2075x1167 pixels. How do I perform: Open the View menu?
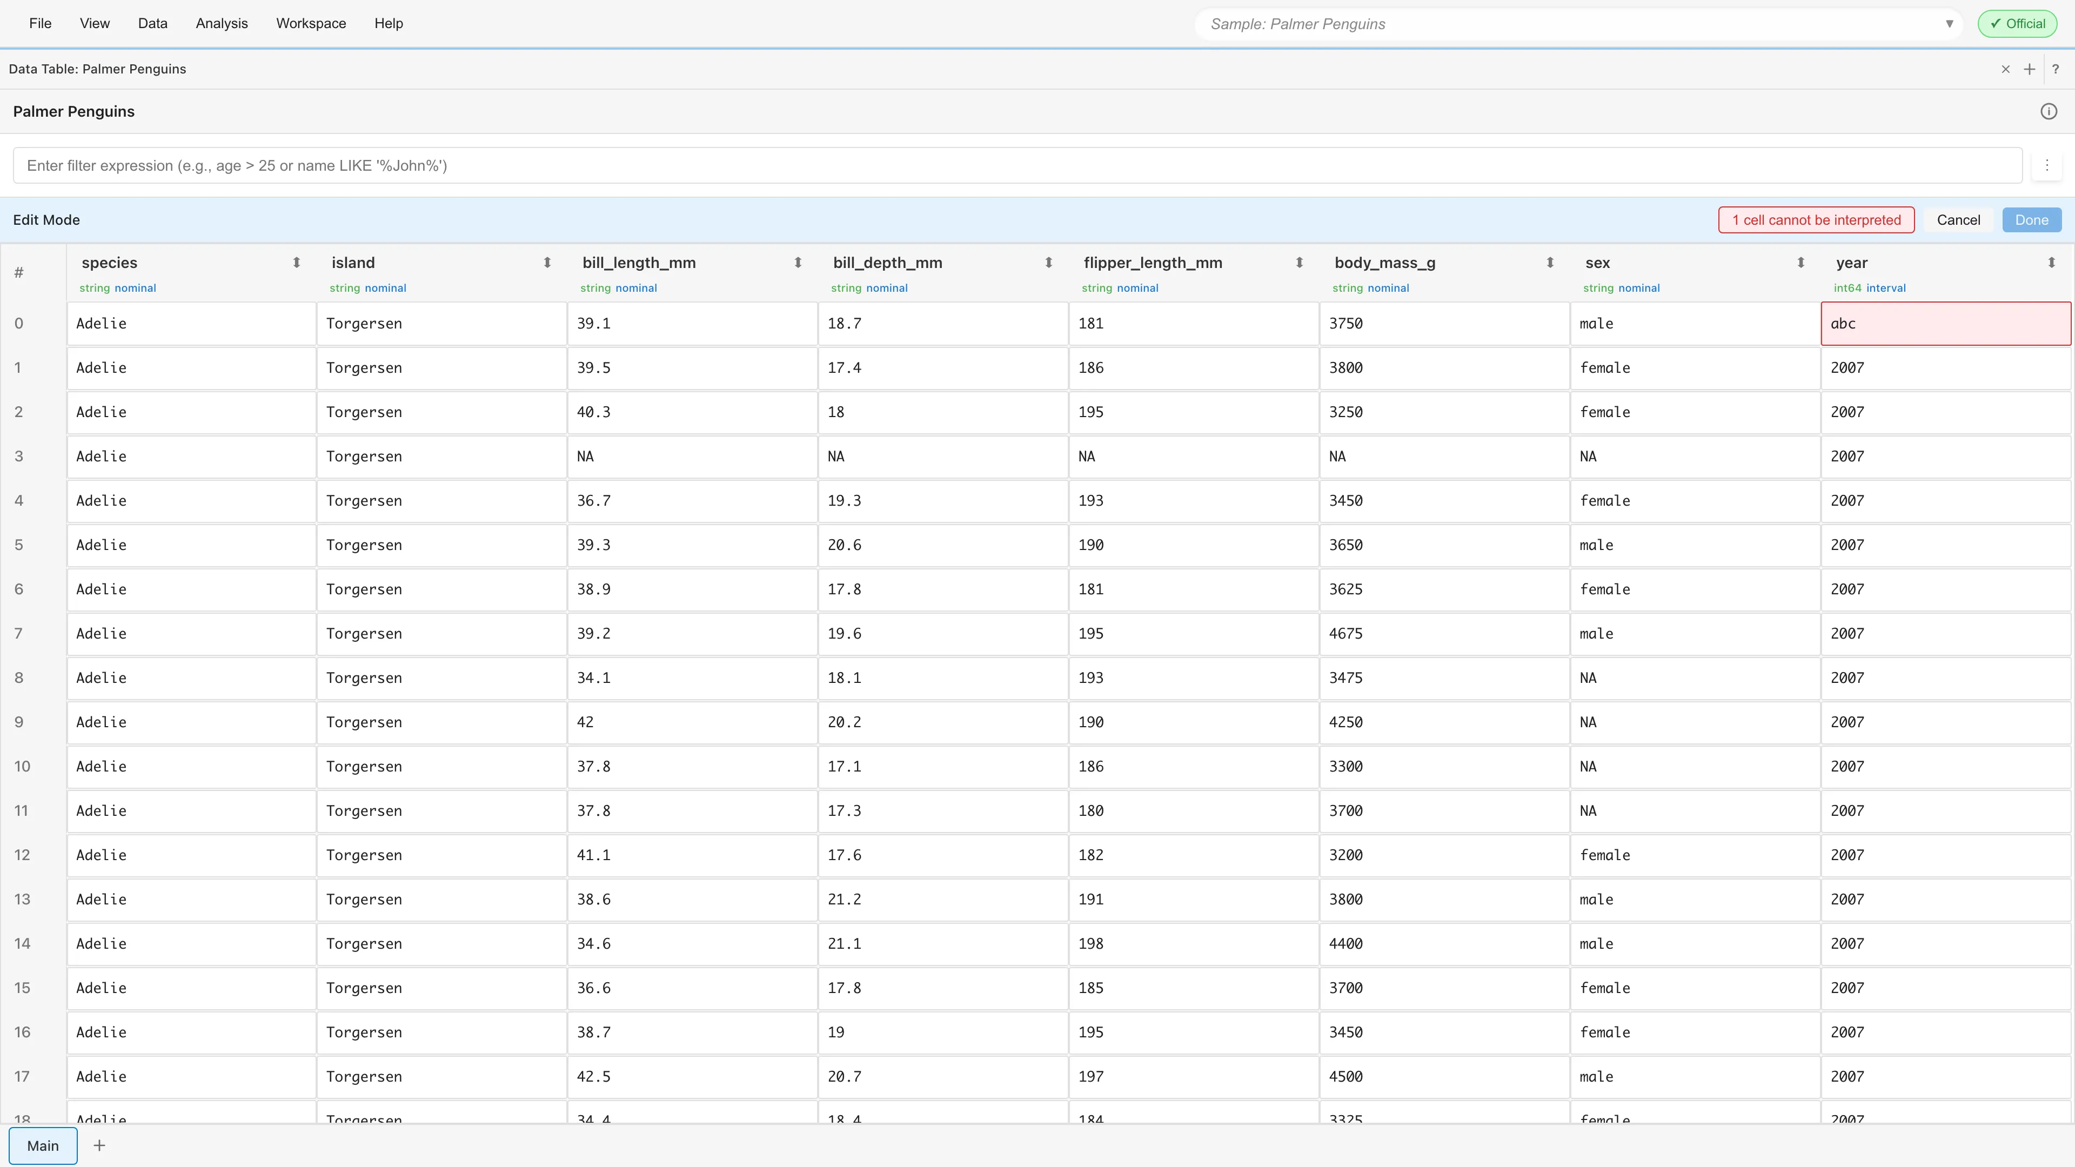94,23
